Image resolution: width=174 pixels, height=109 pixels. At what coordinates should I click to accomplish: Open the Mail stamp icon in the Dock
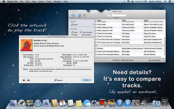(46, 103)
